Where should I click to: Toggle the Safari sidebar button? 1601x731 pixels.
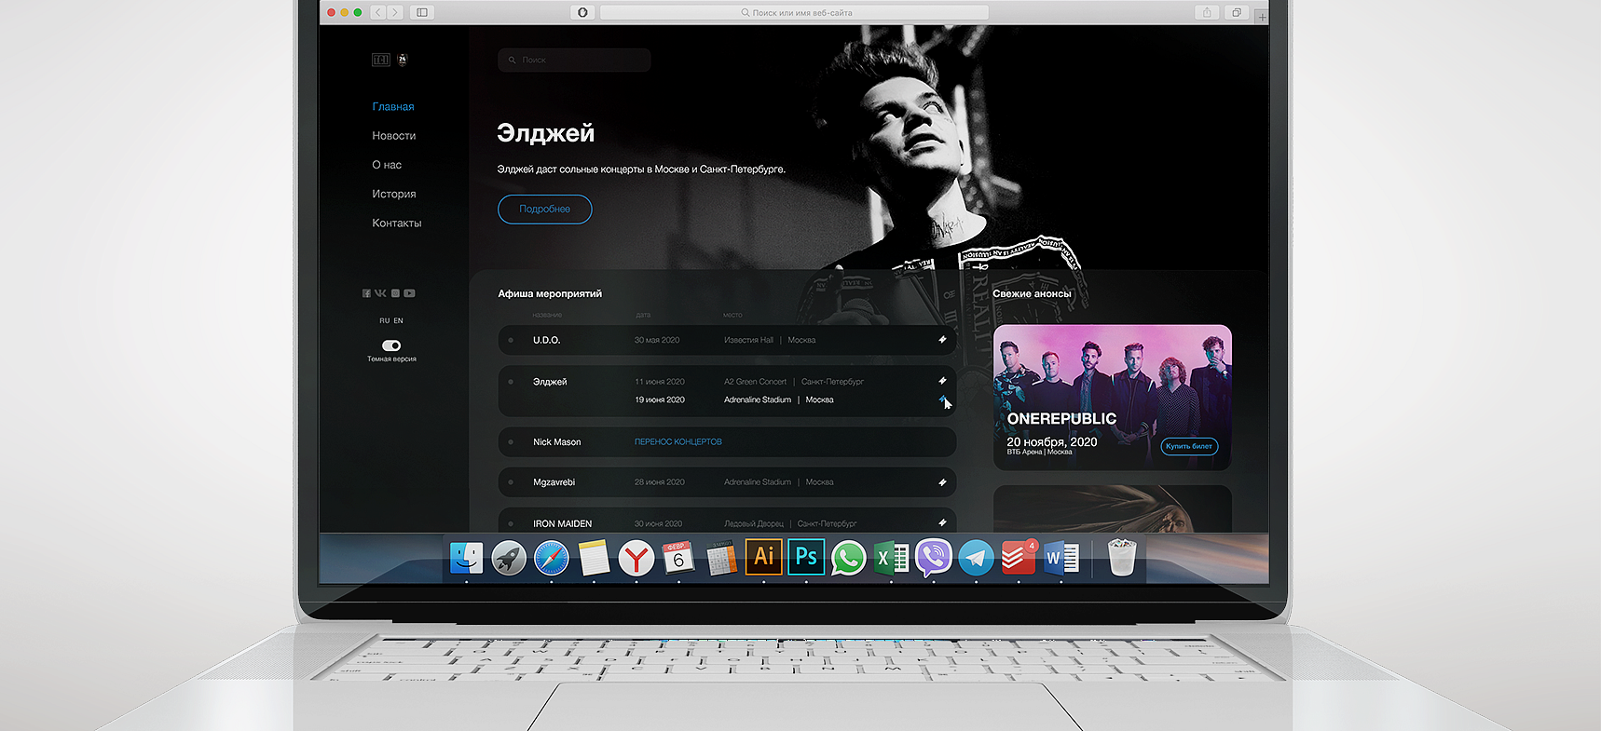coord(422,12)
